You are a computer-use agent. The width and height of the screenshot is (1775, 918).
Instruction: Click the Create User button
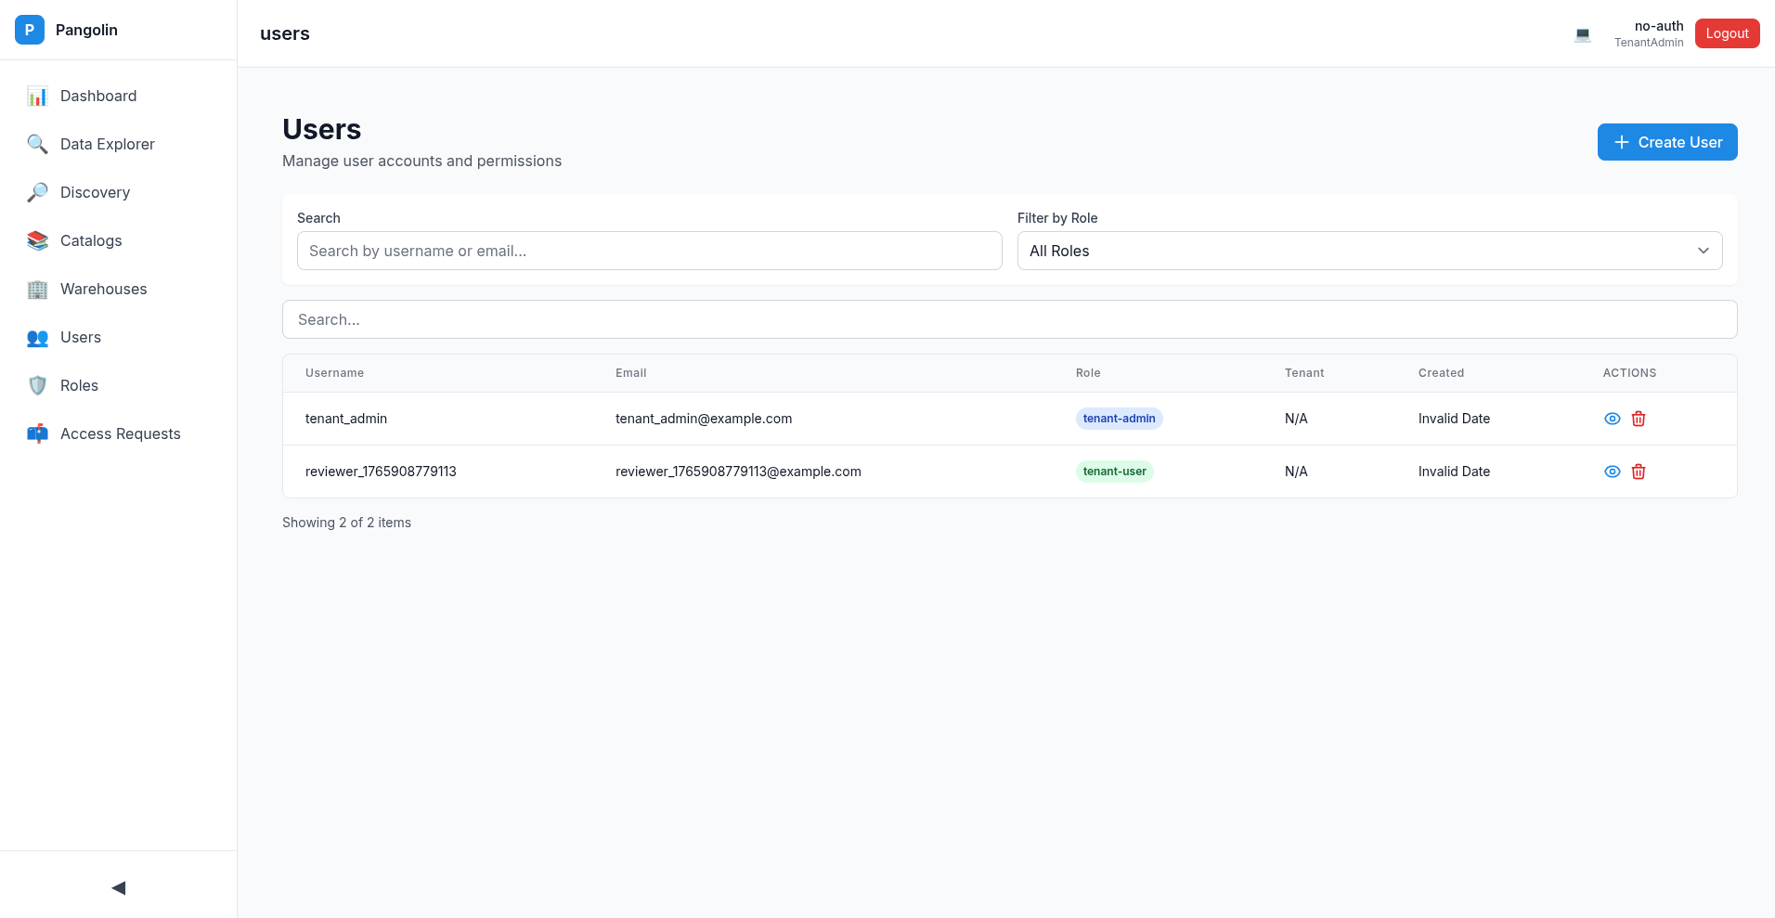[x=1666, y=142]
